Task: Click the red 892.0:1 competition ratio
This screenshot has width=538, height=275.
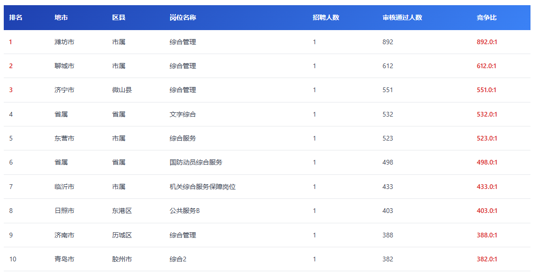Action: tap(487, 42)
